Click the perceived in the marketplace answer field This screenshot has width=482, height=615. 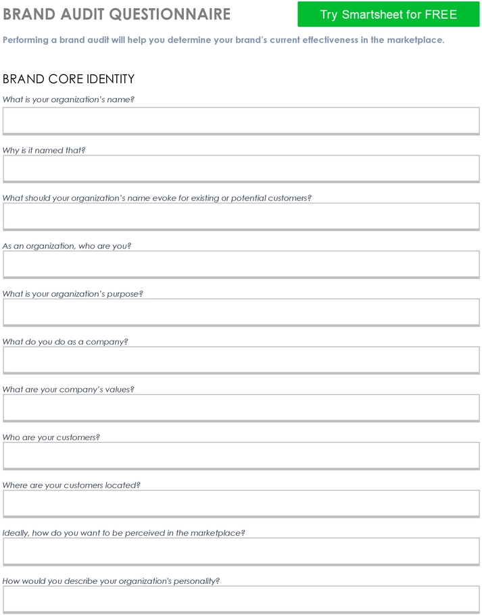tap(241, 551)
